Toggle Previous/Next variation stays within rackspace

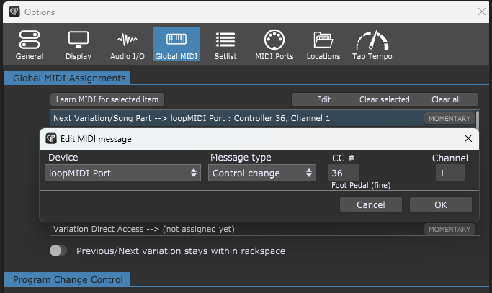pyautogui.click(x=58, y=251)
